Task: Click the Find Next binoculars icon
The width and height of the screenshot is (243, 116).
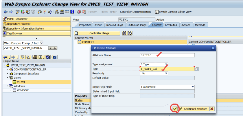Action: click(x=130, y=33)
